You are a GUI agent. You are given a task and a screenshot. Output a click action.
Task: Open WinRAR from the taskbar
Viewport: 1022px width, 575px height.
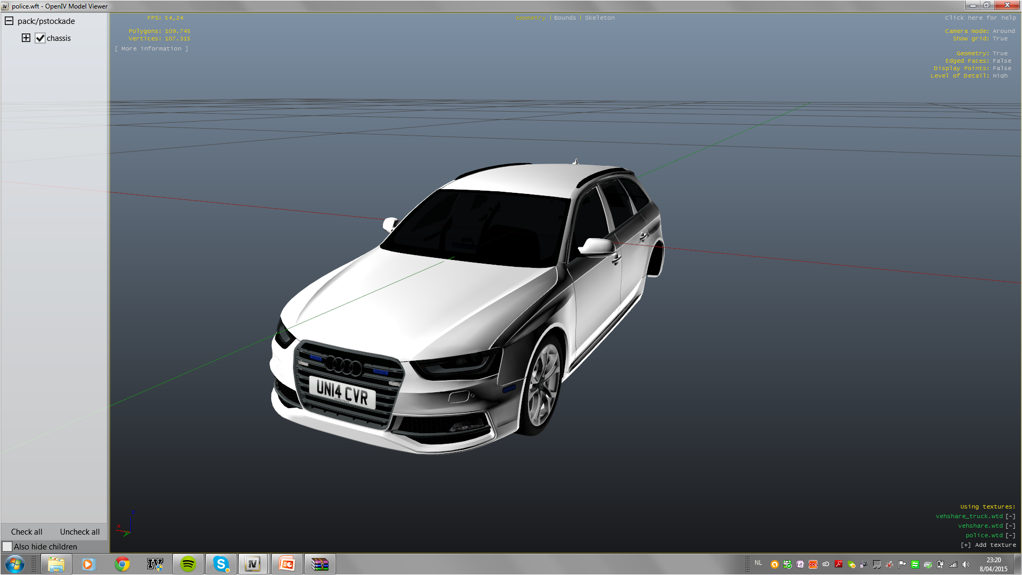320,564
